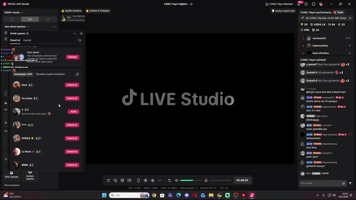The height and width of the screenshot is (200, 356).
Task: Open the settings gear icon in title bar
Action: (x=313, y=4)
